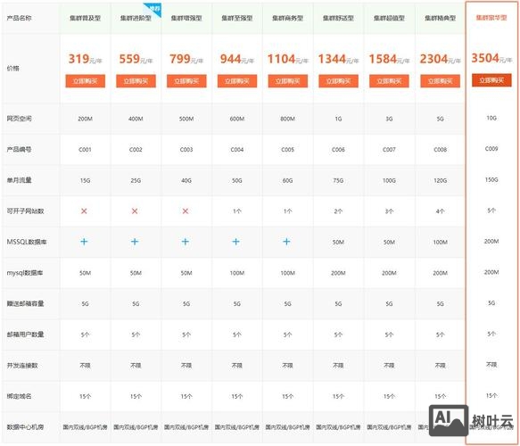Click the 单月流量 row label
This screenshot has width=520, height=446.
(x=19, y=180)
